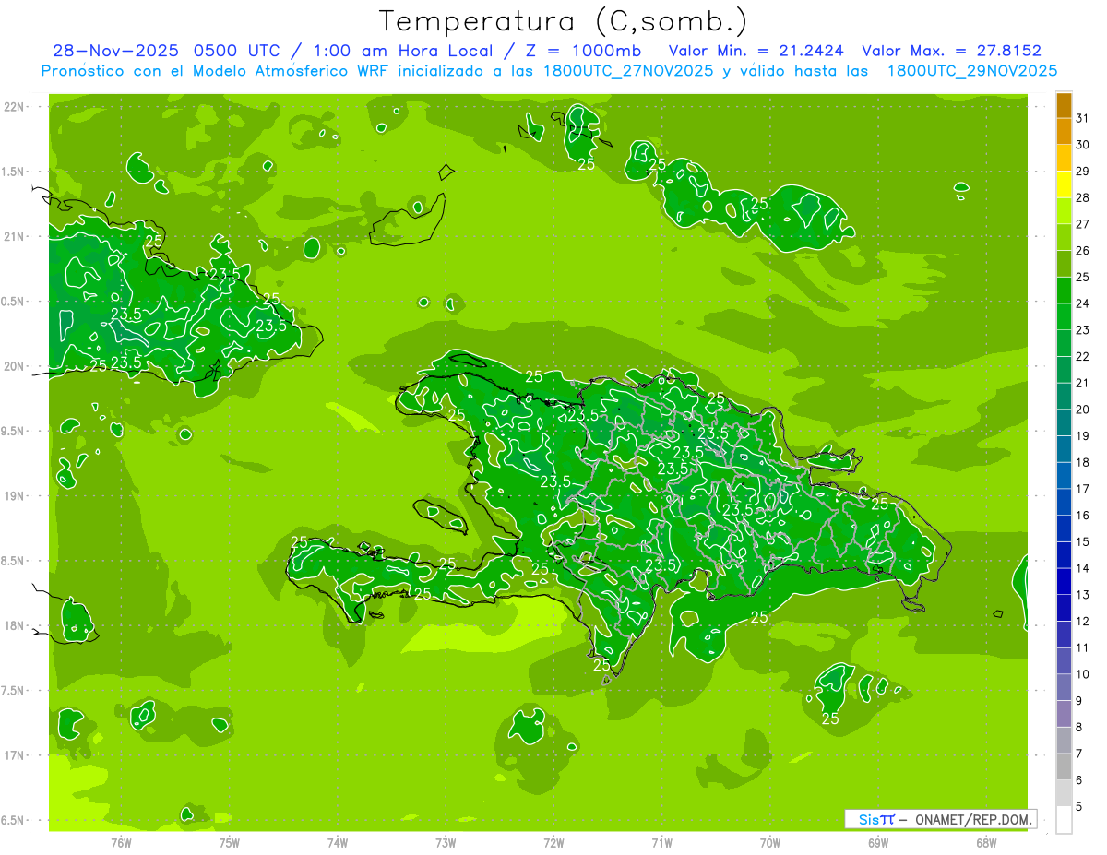Click the "6.5N" latitude axis label
The width and height of the screenshot is (1107, 855).
[x=13, y=820]
